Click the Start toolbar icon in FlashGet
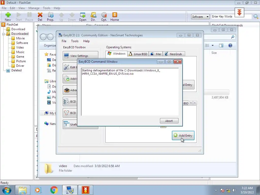 point(19,17)
